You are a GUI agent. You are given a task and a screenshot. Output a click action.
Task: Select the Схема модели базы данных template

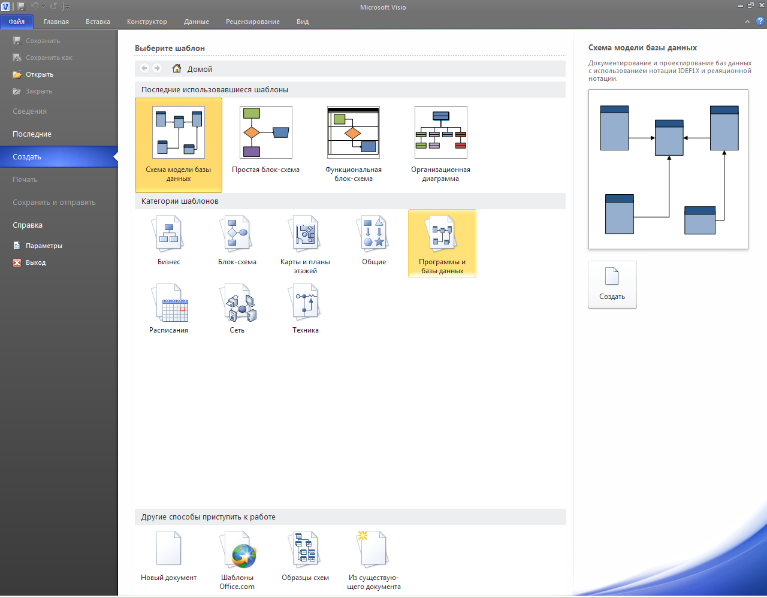179,145
